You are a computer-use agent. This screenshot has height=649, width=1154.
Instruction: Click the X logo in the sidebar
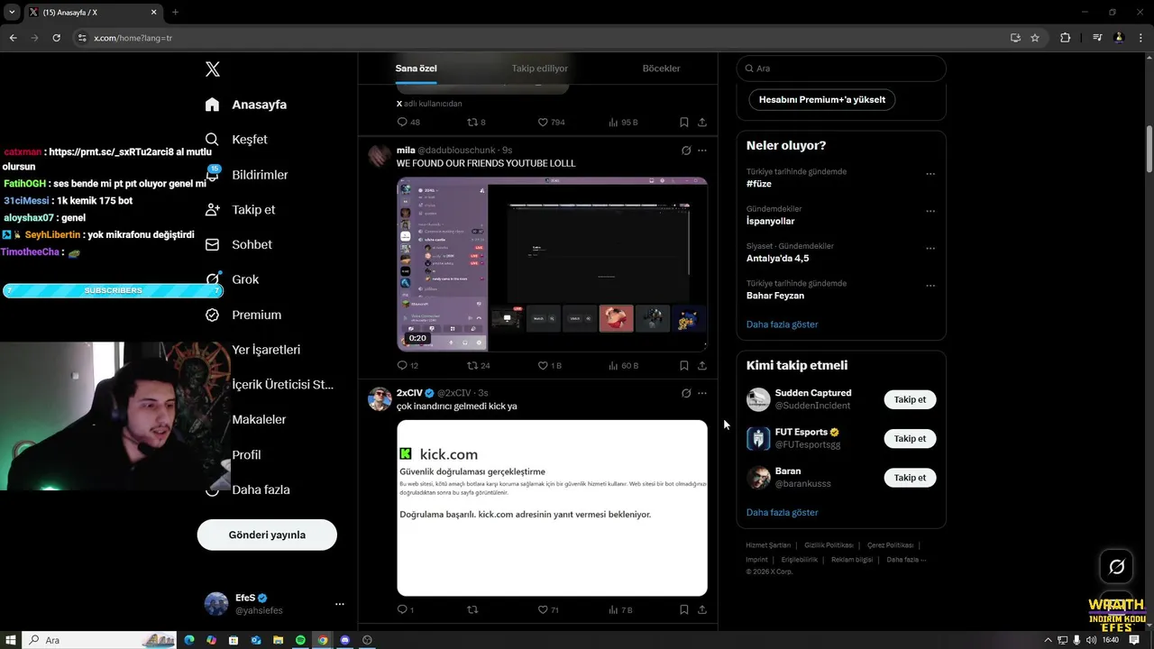coord(213,69)
